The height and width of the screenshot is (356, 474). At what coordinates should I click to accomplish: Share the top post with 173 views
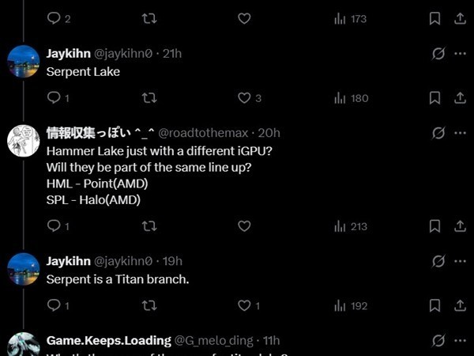460,18
